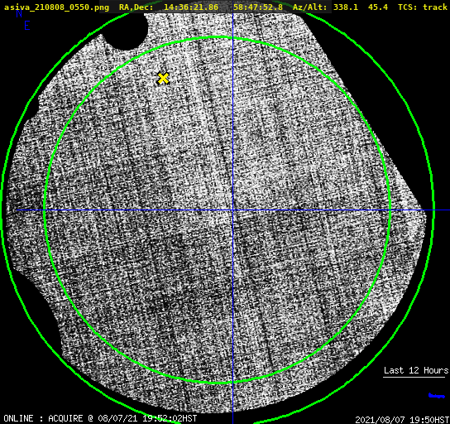Click the blue N compass label
The width and height of the screenshot is (450, 424).
[19, 13]
